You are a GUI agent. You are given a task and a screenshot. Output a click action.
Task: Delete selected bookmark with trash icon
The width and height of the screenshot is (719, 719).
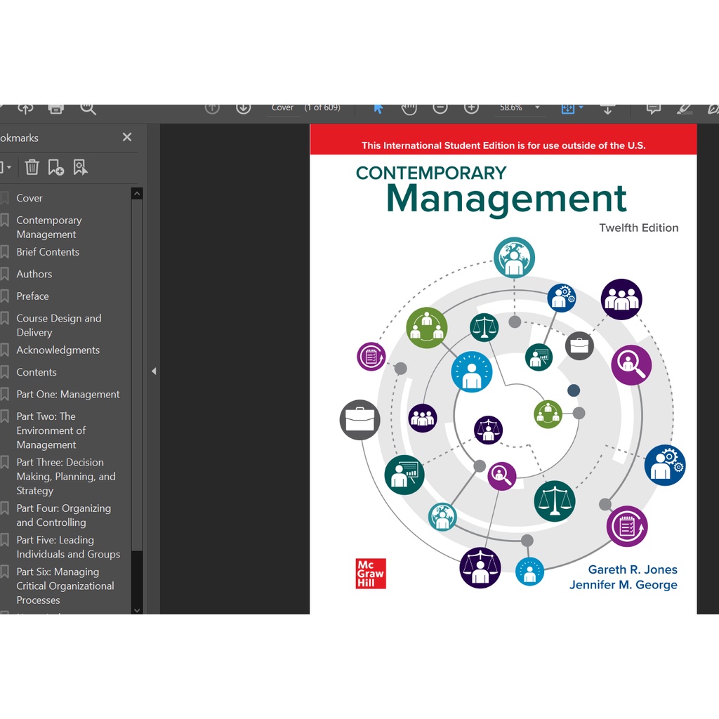(x=32, y=167)
